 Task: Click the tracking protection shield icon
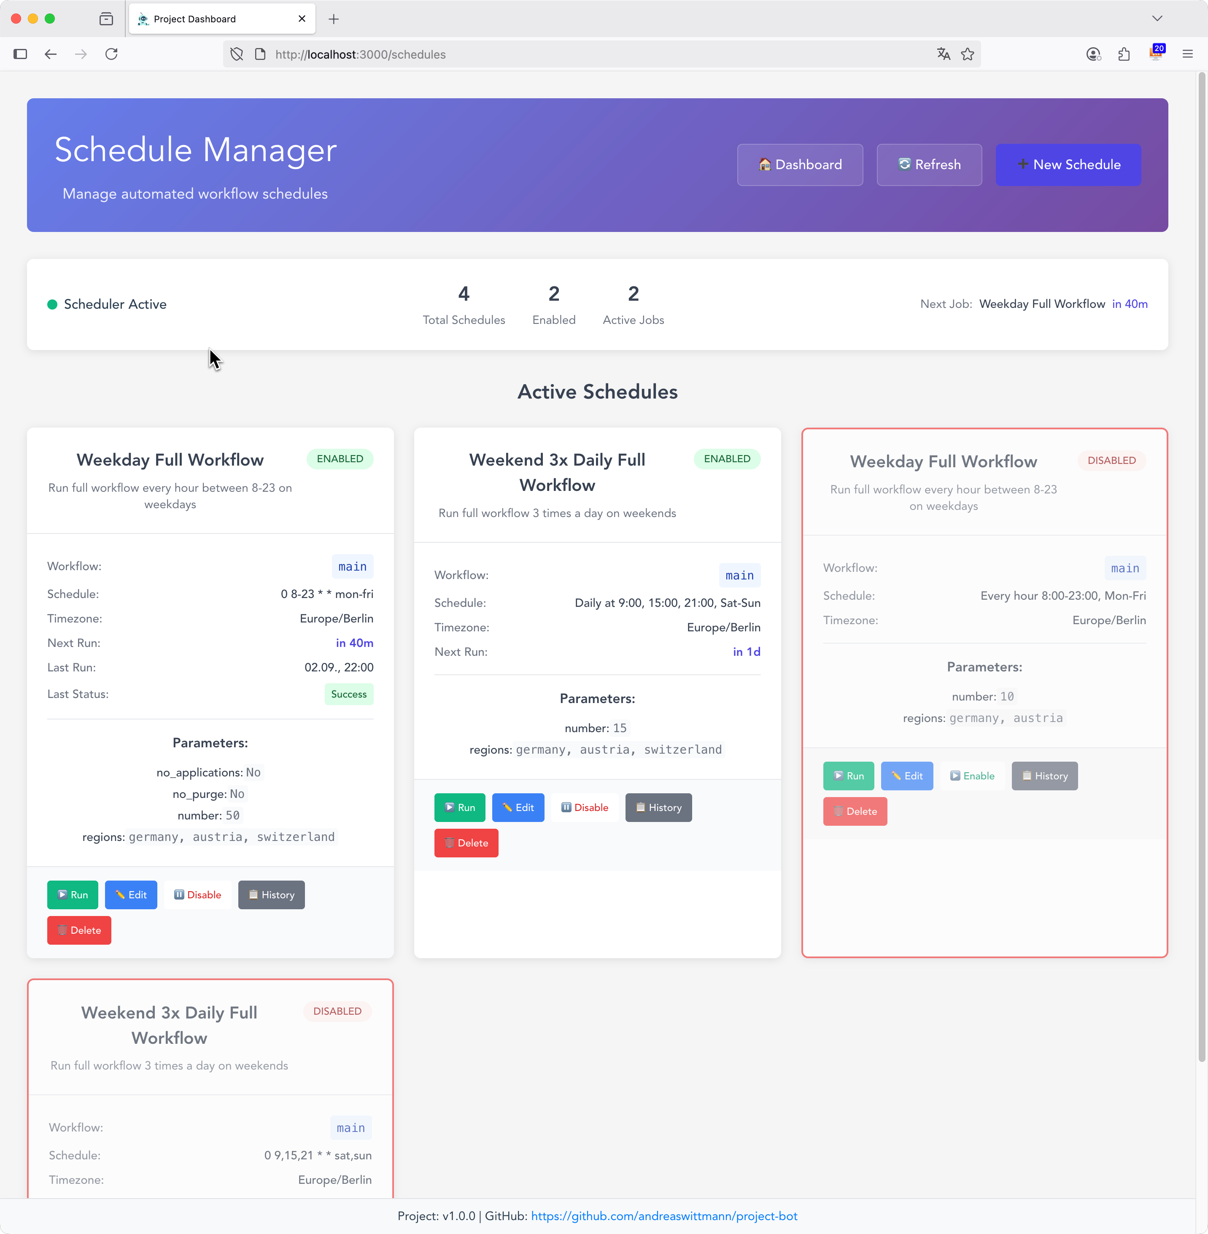click(237, 54)
